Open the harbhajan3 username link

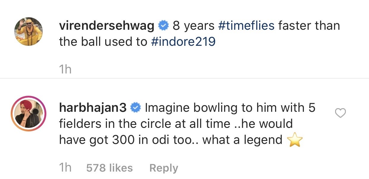93,108
